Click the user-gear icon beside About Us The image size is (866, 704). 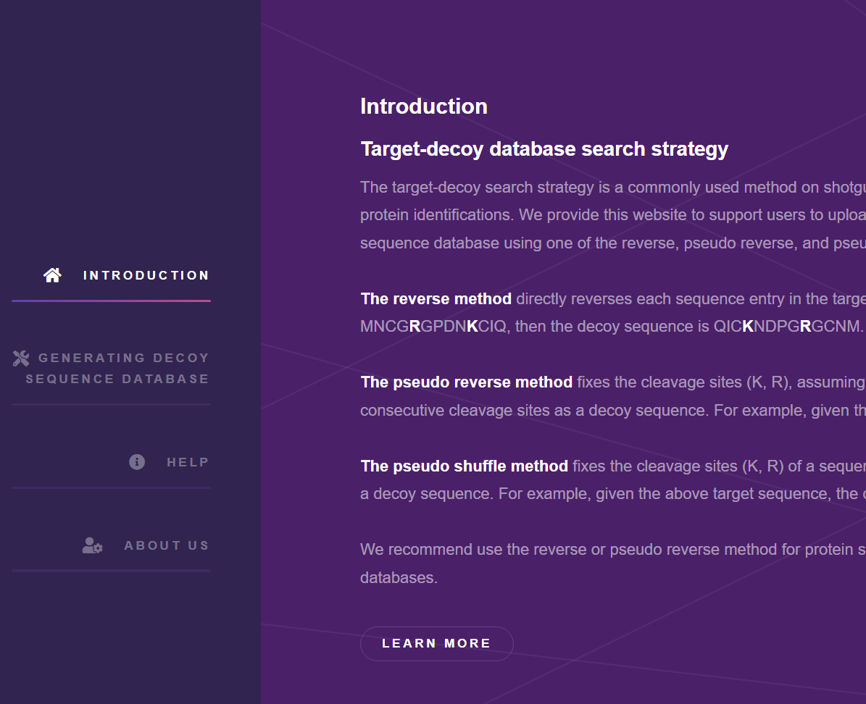click(92, 545)
